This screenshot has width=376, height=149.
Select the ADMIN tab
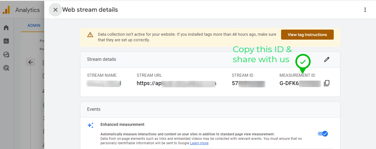(34, 25)
